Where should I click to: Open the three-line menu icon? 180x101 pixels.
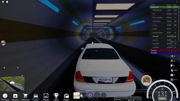pyautogui.click(x=172, y=80)
